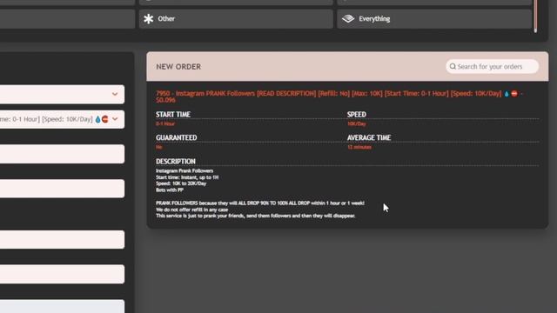Click the Bots with PP line
This screenshot has width=557, height=313.
[x=170, y=190]
